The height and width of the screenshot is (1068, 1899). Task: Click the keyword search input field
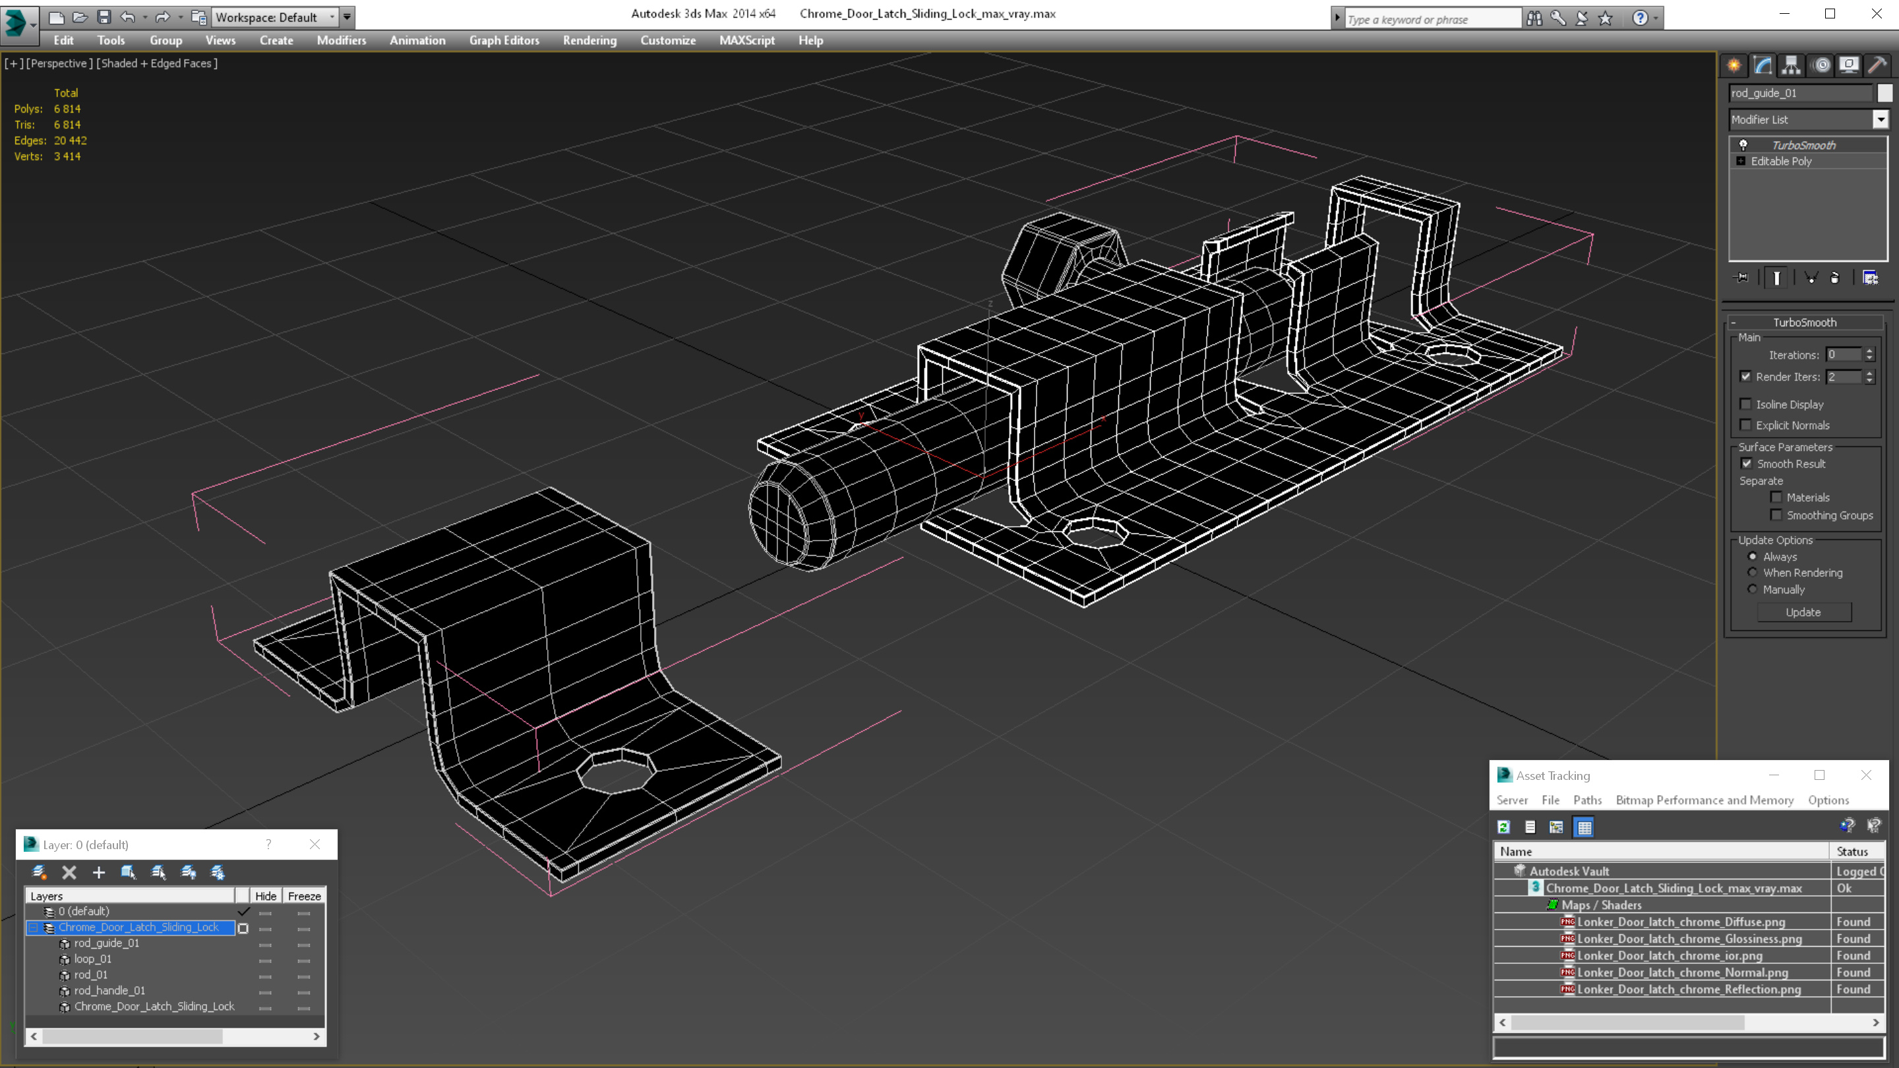(1430, 19)
